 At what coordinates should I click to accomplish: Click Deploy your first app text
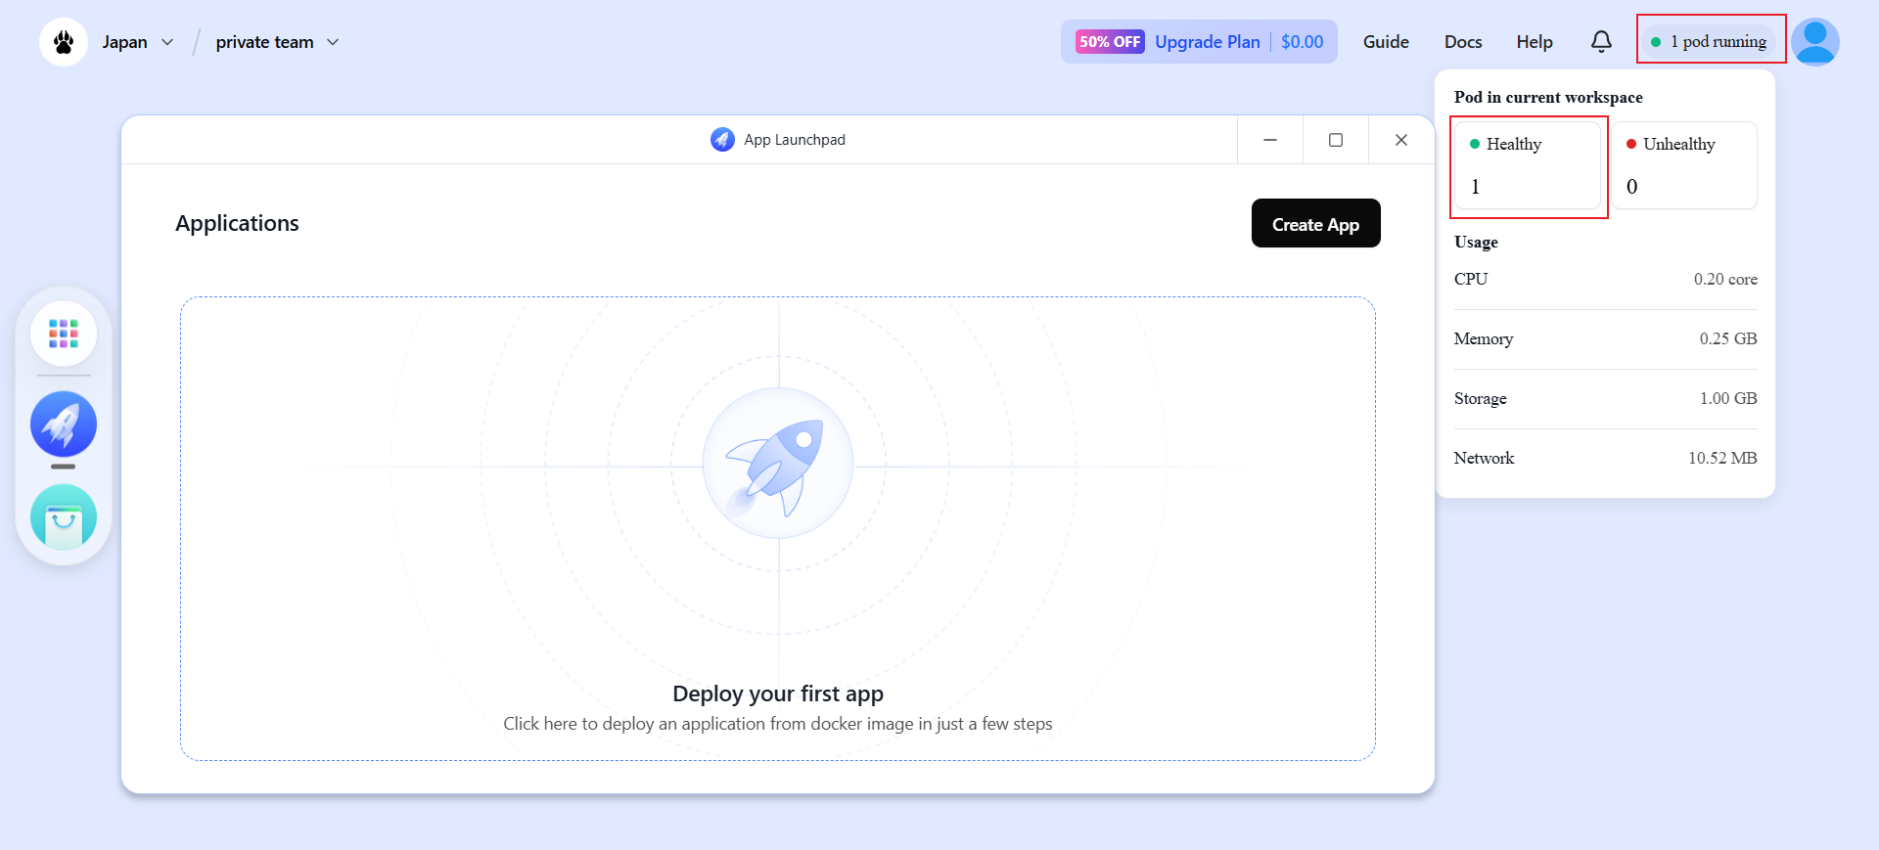[x=778, y=693]
